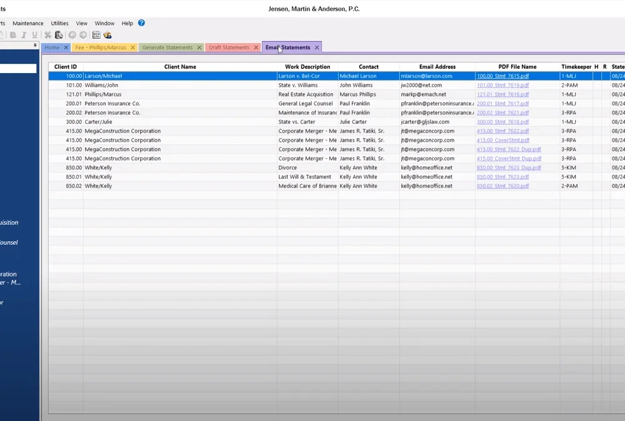625x421 pixels.
Task: Open the Window menu
Action: click(104, 23)
